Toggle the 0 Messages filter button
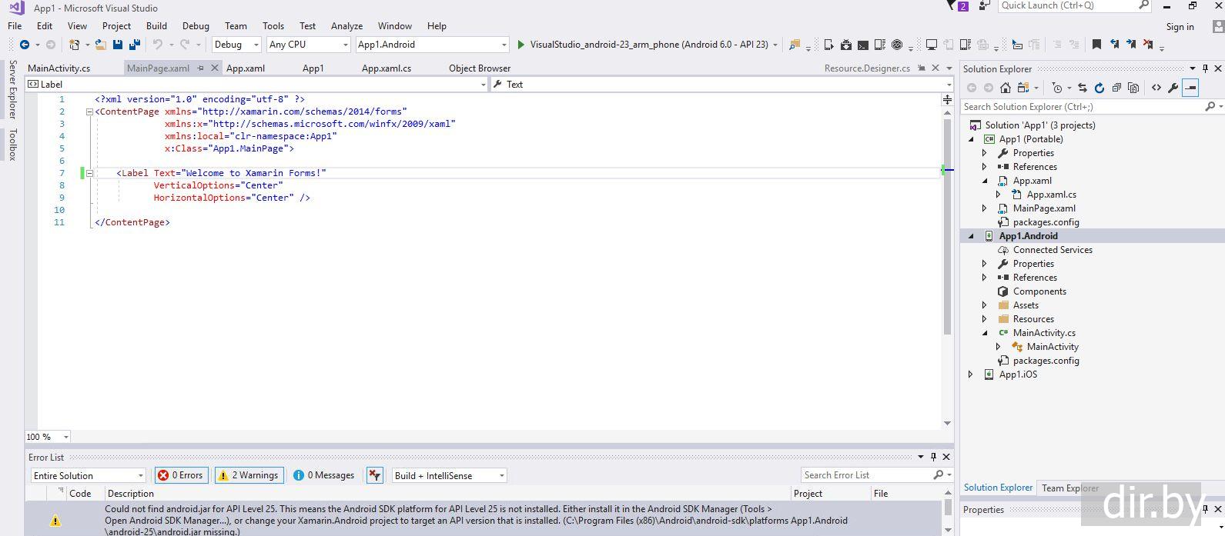The width and height of the screenshot is (1225, 536). pos(324,475)
